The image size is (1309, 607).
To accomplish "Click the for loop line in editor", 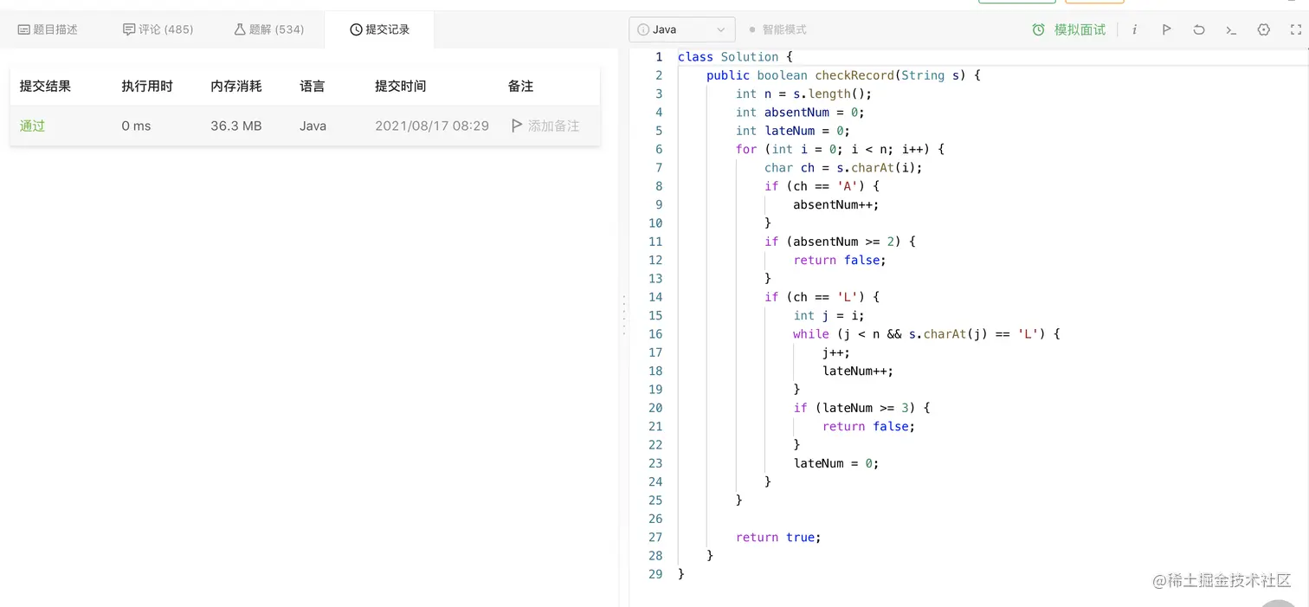I will tap(840, 149).
